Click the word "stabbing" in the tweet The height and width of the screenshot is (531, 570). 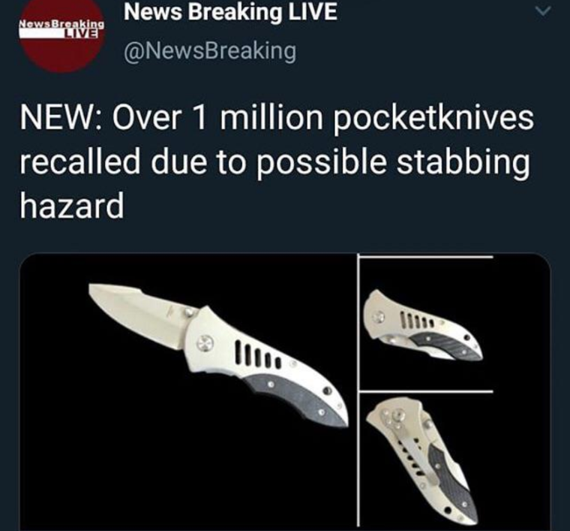pyautogui.click(x=463, y=162)
